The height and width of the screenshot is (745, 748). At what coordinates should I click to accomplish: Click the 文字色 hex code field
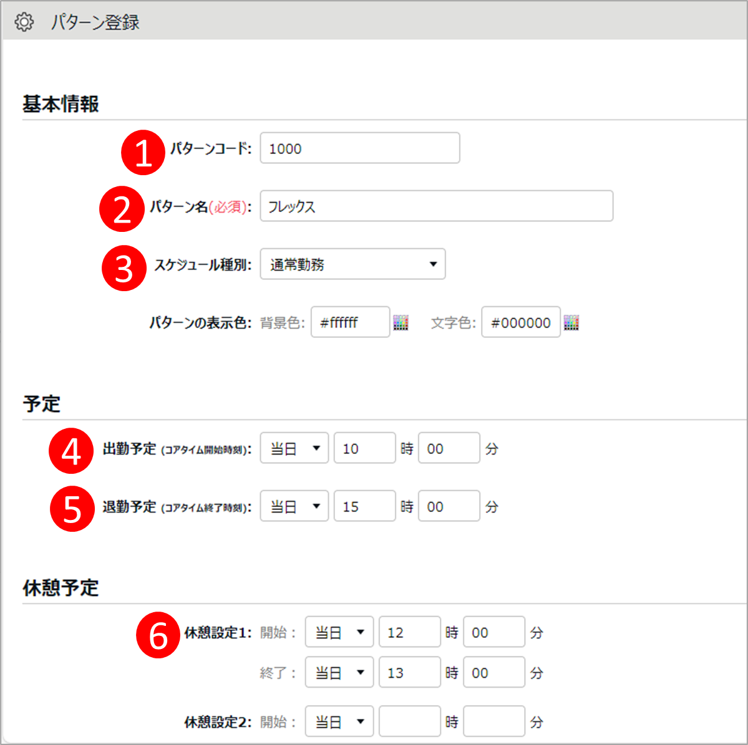pyautogui.click(x=520, y=322)
